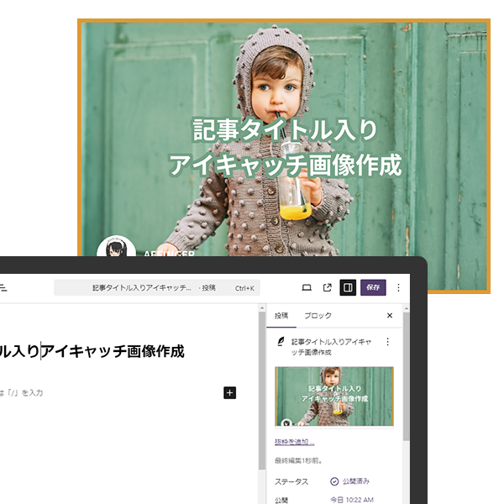Select the featured image thumbnail in sidebar

(x=334, y=396)
